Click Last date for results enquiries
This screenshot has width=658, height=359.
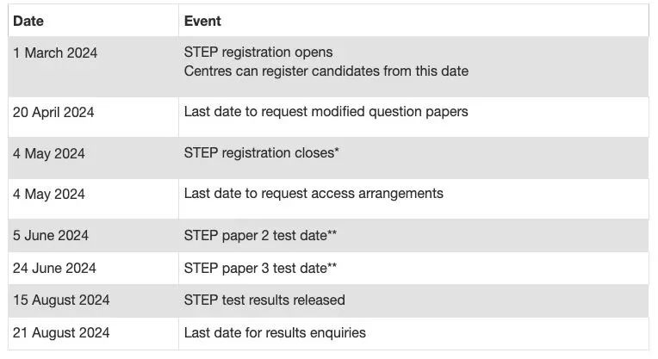(x=275, y=332)
